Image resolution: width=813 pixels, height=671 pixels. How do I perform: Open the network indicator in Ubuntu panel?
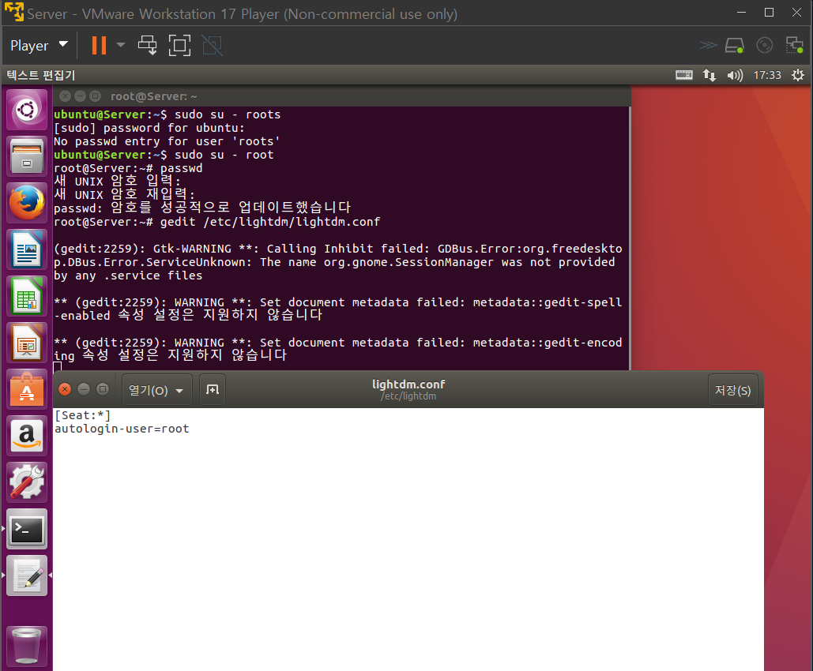pos(709,75)
